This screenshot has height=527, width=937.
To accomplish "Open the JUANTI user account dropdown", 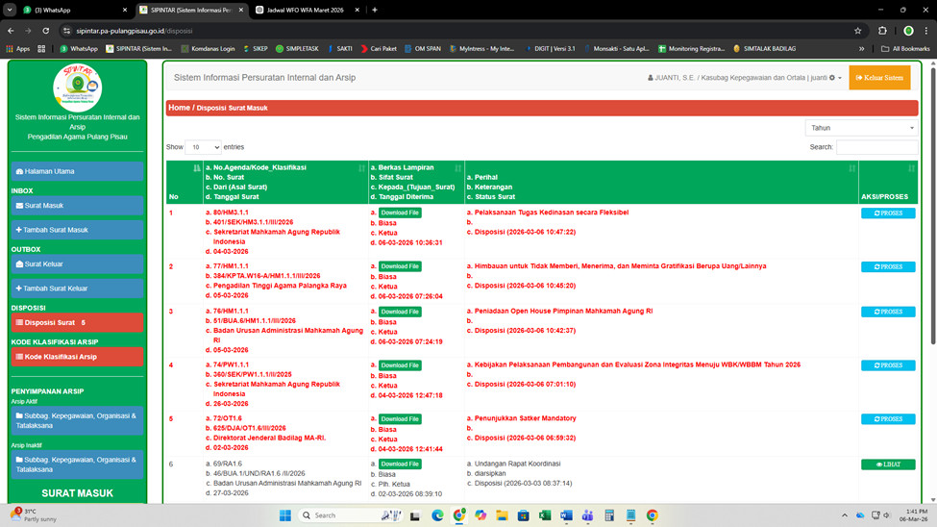I will 745,78.
